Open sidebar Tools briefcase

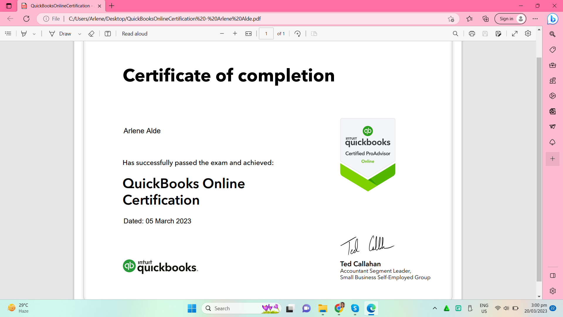(x=552, y=65)
